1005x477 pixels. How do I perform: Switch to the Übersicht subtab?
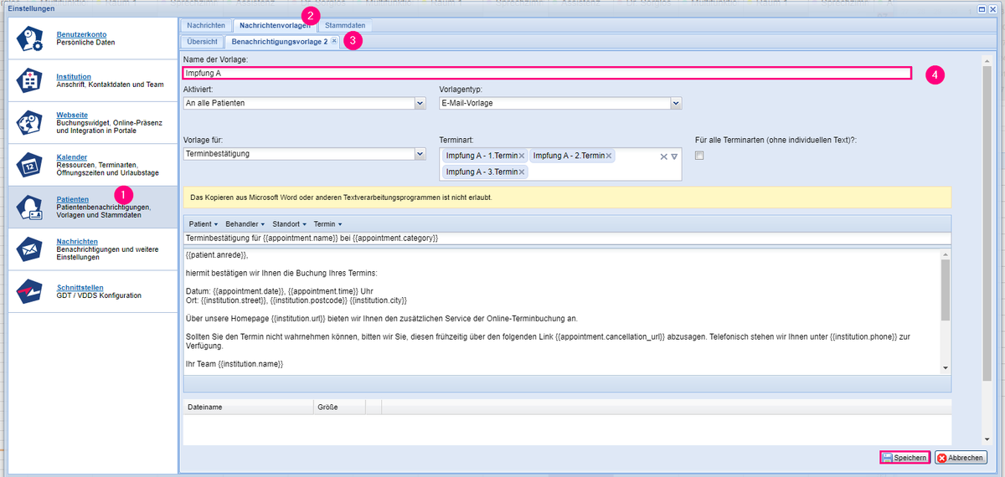tap(202, 41)
